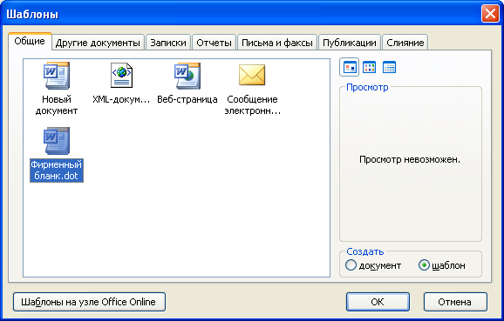Click the Отмена button

click(x=455, y=302)
